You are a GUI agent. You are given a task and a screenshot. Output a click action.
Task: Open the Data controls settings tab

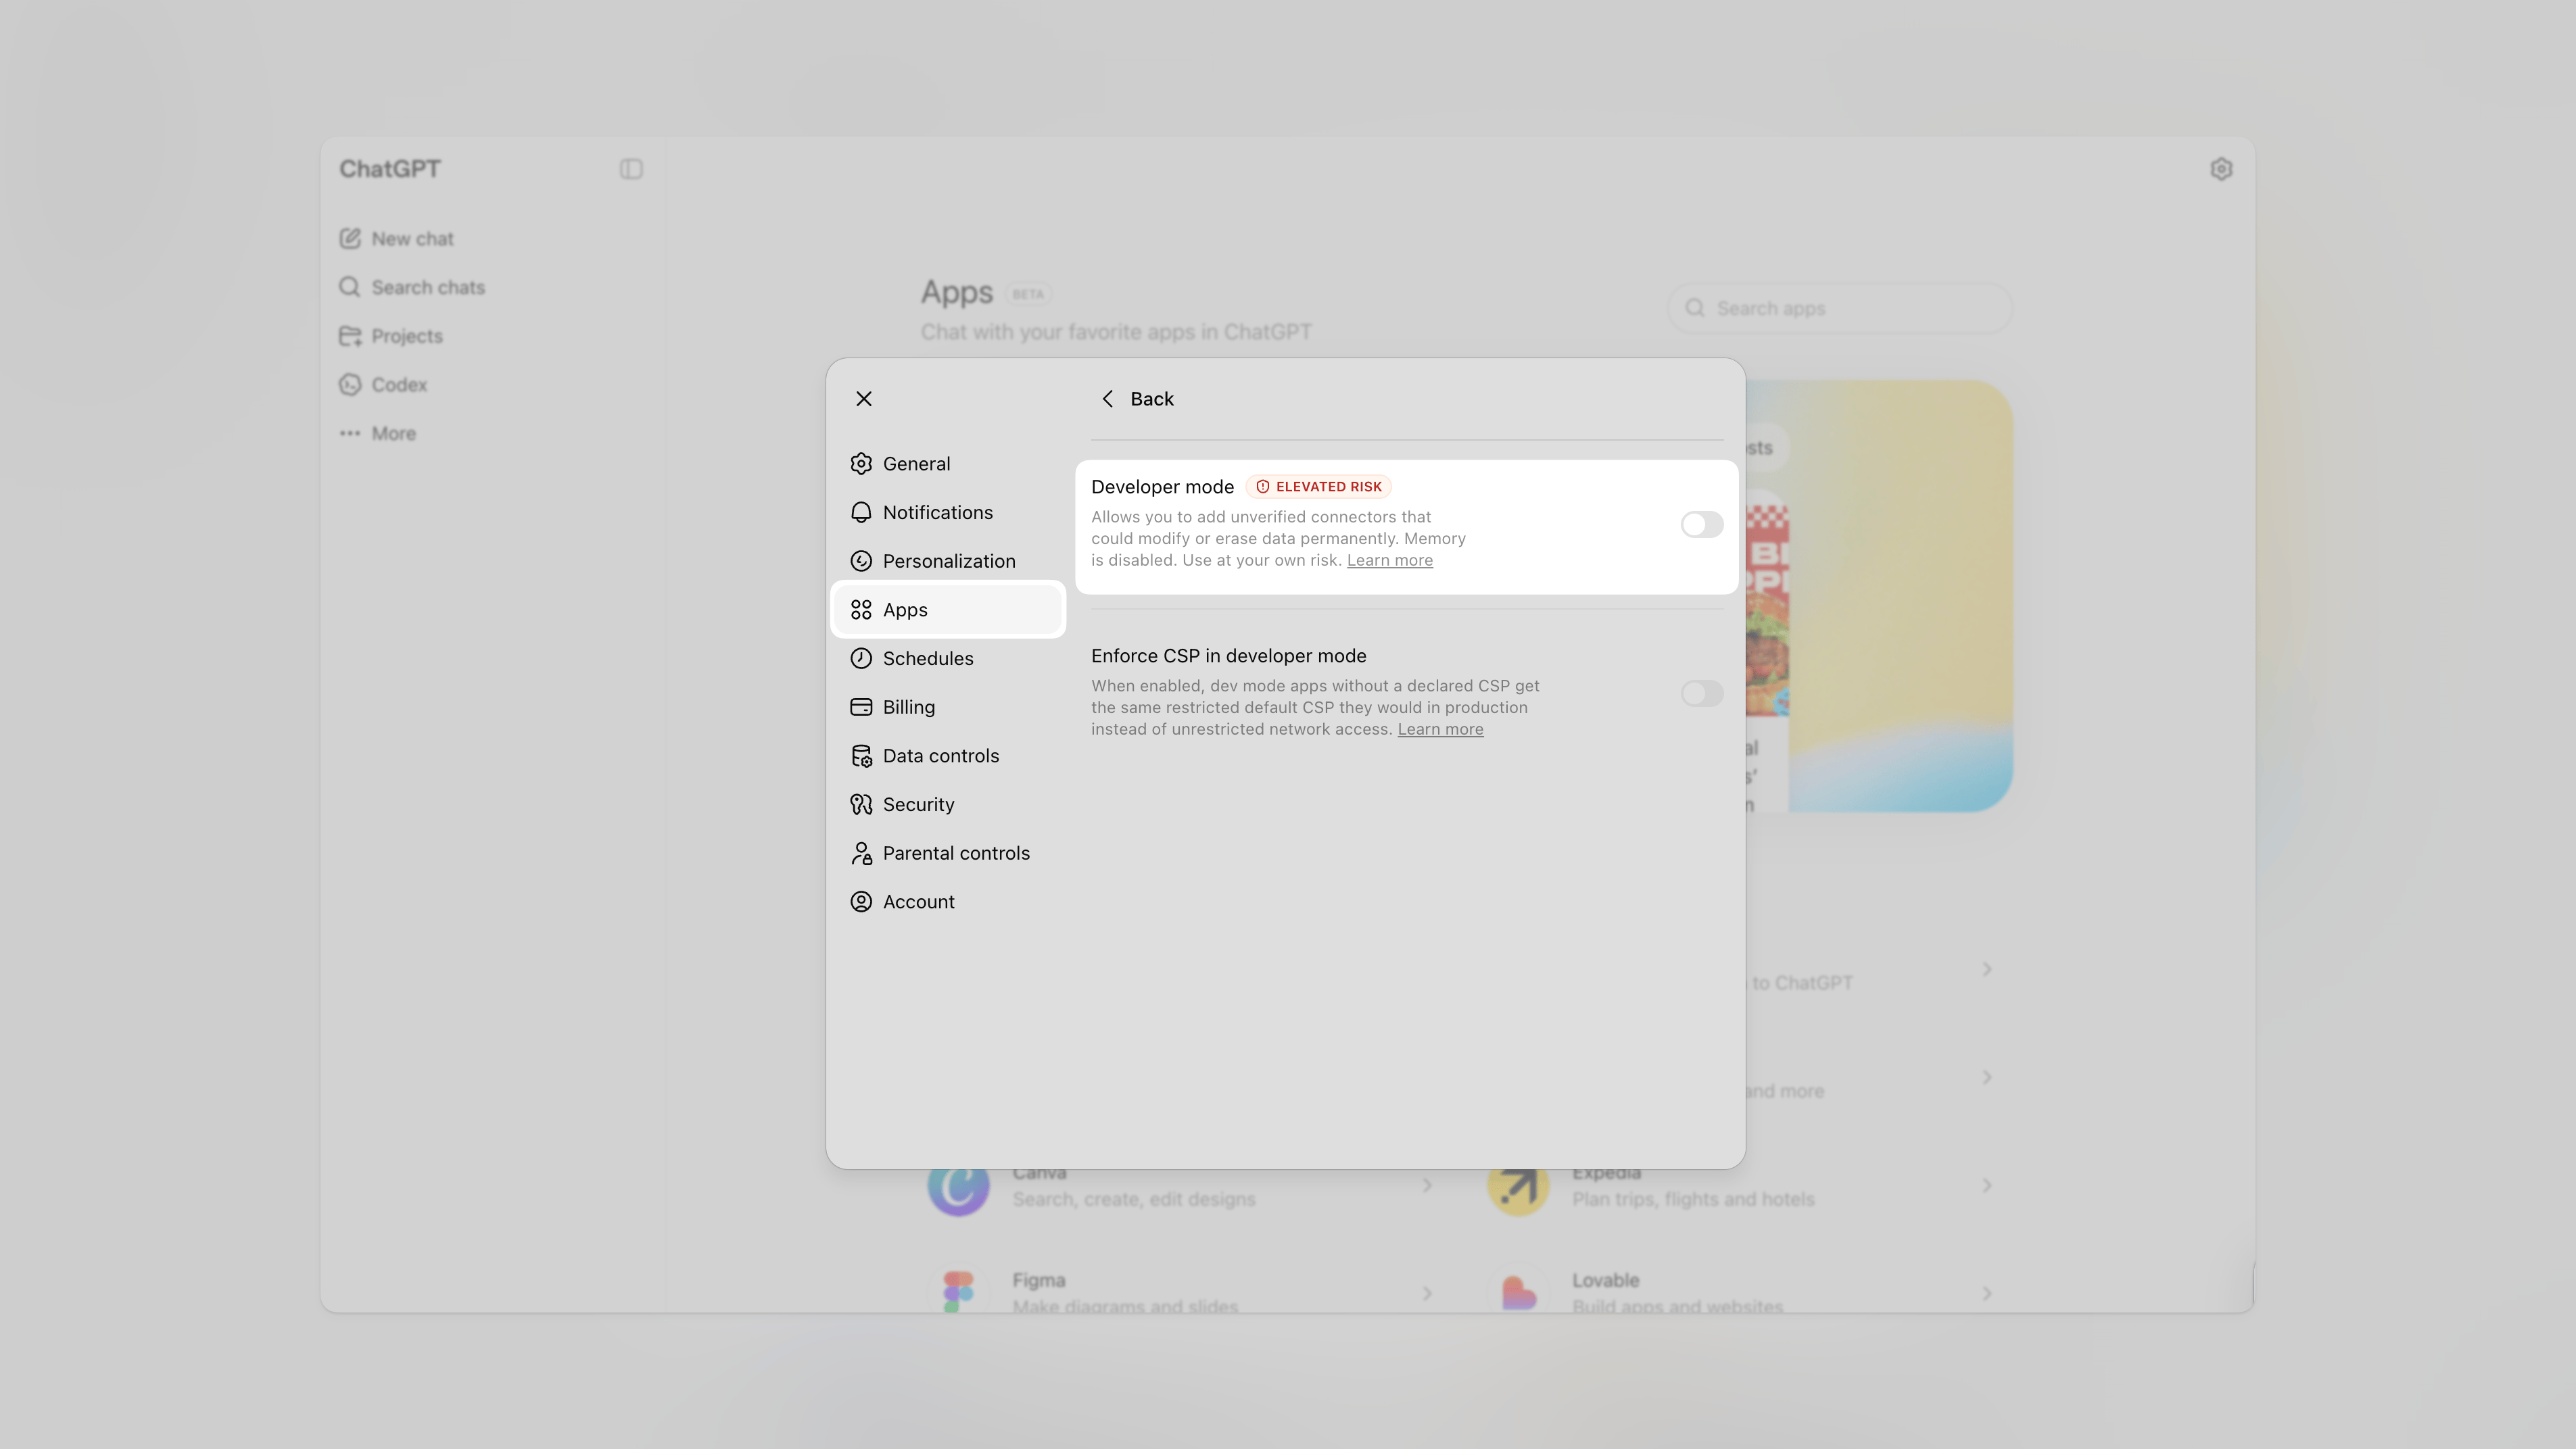point(948,756)
